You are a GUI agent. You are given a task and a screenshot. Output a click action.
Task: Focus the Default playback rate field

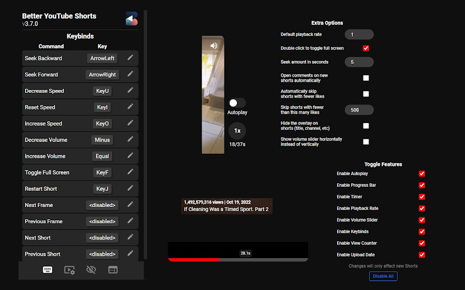(x=359, y=34)
